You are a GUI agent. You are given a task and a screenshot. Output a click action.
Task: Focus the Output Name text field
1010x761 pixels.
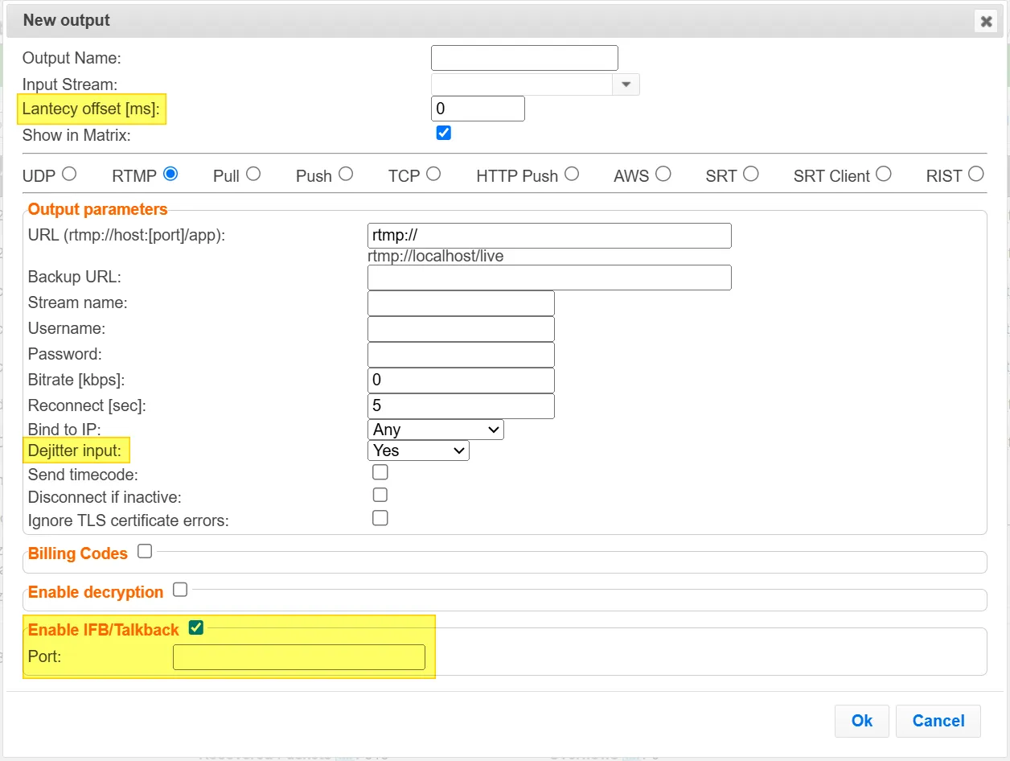(524, 58)
